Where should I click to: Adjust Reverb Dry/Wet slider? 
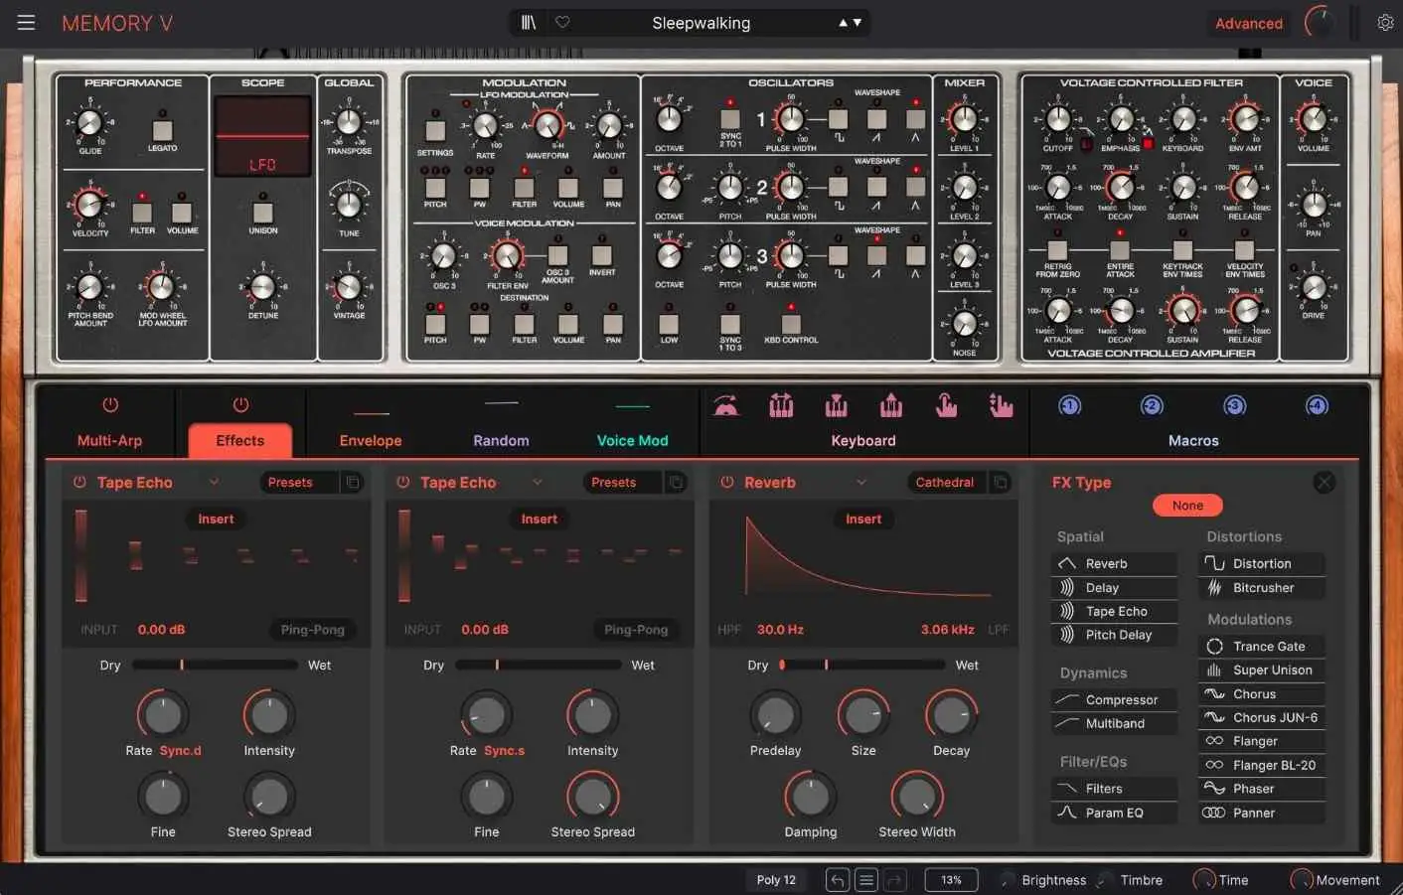click(862, 665)
